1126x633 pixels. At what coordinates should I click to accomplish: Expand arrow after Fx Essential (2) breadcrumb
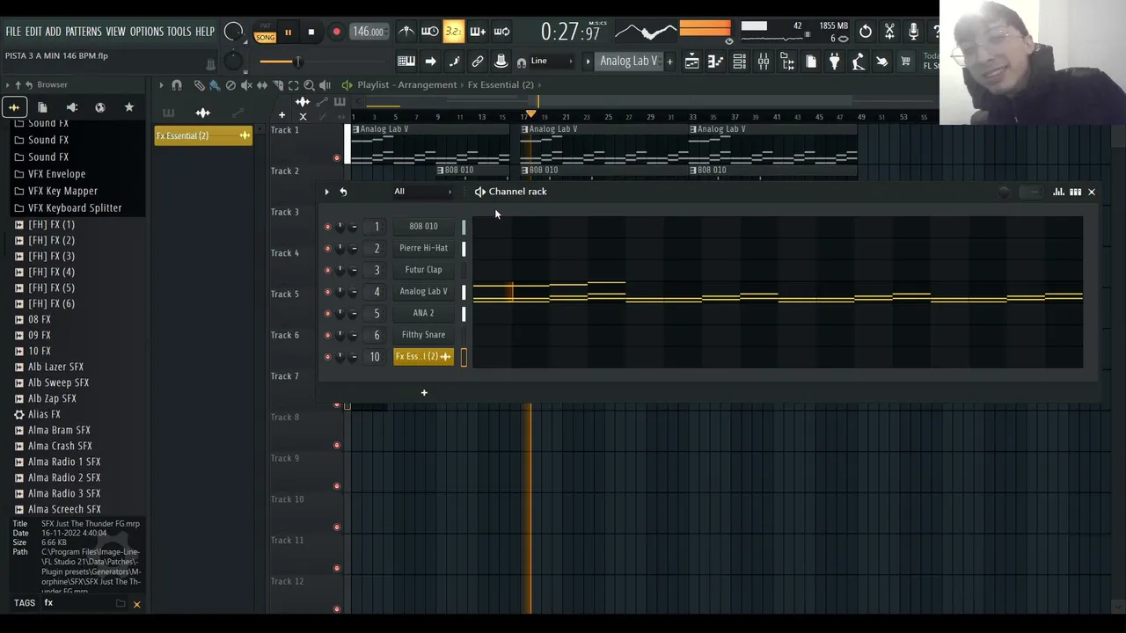[x=541, y=85]
